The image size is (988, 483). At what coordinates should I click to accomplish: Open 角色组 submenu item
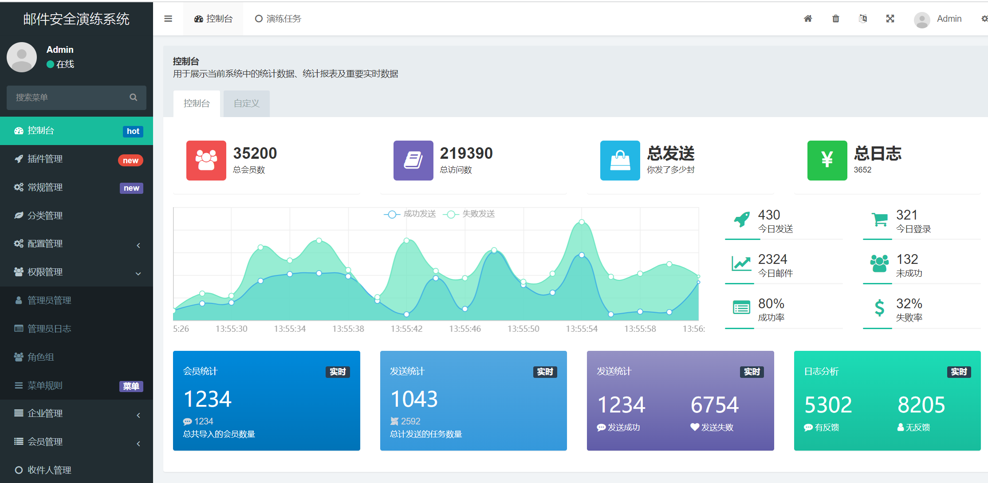click(x=76, y=357)
